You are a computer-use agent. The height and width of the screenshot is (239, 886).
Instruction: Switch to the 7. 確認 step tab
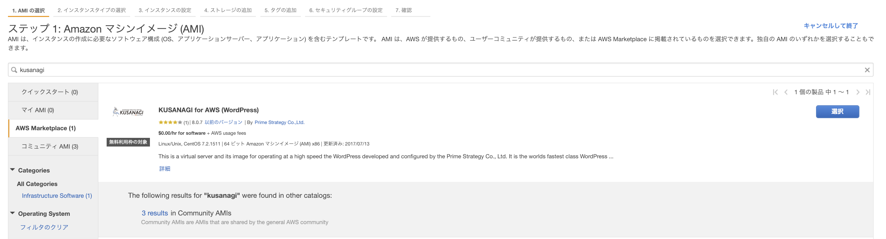pos(404,10)
